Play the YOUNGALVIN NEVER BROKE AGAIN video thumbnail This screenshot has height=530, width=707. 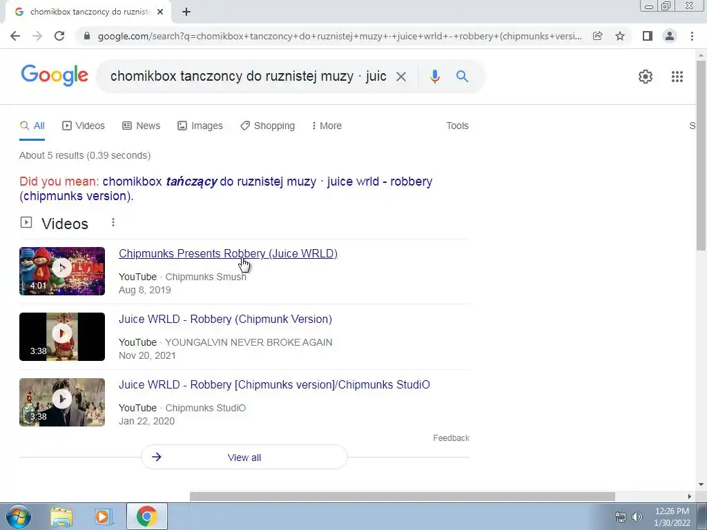[x=62, y=337]
